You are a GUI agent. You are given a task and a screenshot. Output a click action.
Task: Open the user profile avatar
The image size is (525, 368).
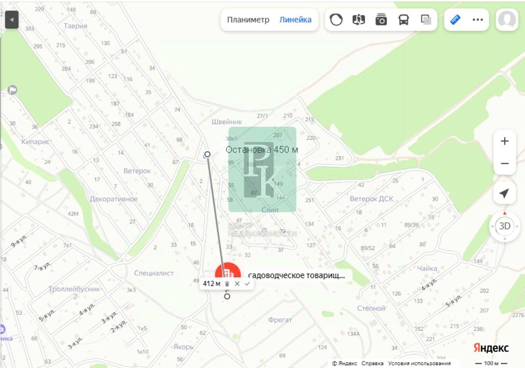[x=507, y=20]
